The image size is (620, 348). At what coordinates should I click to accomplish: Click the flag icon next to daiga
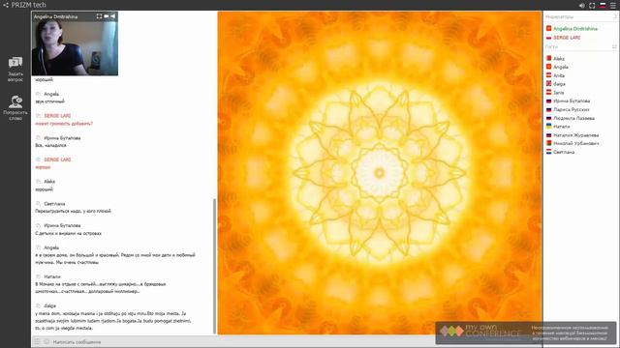549,84
